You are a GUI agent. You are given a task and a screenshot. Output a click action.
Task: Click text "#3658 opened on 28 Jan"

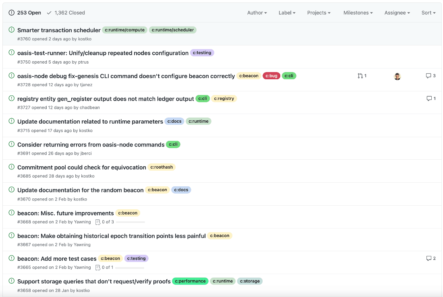pyautogui.click(x=43, y=291)
